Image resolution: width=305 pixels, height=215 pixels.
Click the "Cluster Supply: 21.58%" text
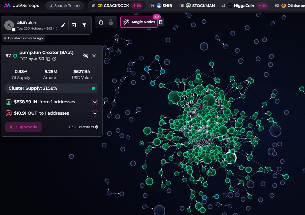click(x=33, y=88)
